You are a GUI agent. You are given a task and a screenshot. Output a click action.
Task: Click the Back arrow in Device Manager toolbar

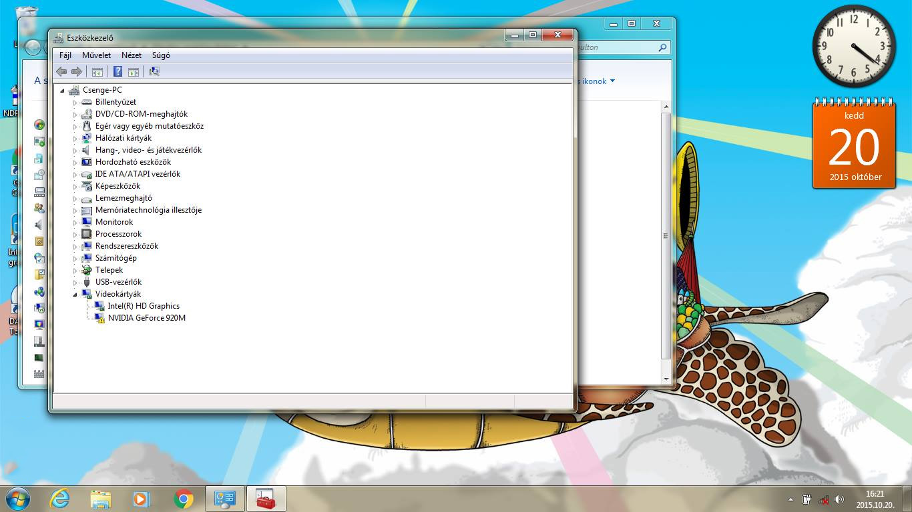61,71
